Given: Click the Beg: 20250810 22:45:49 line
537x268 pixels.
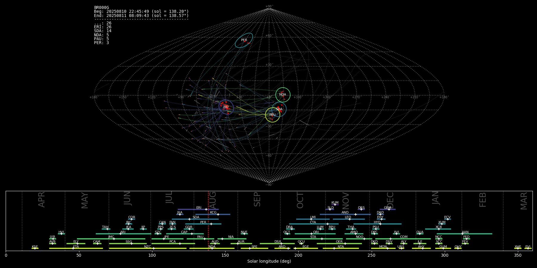Looking at the screenshot, I should [141, 12].
